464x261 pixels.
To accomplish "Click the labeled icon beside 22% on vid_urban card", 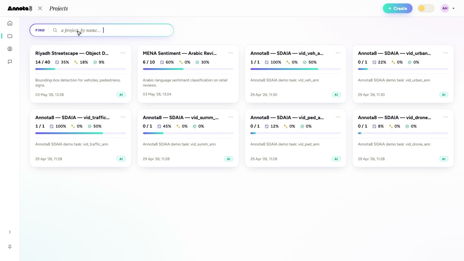I will [374, 62].
